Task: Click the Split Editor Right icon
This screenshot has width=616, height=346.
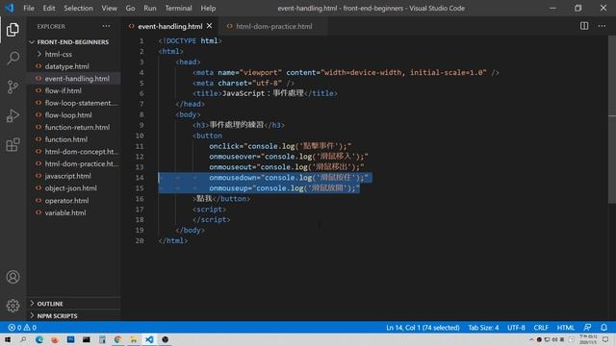Action: [x=584, y=26]
